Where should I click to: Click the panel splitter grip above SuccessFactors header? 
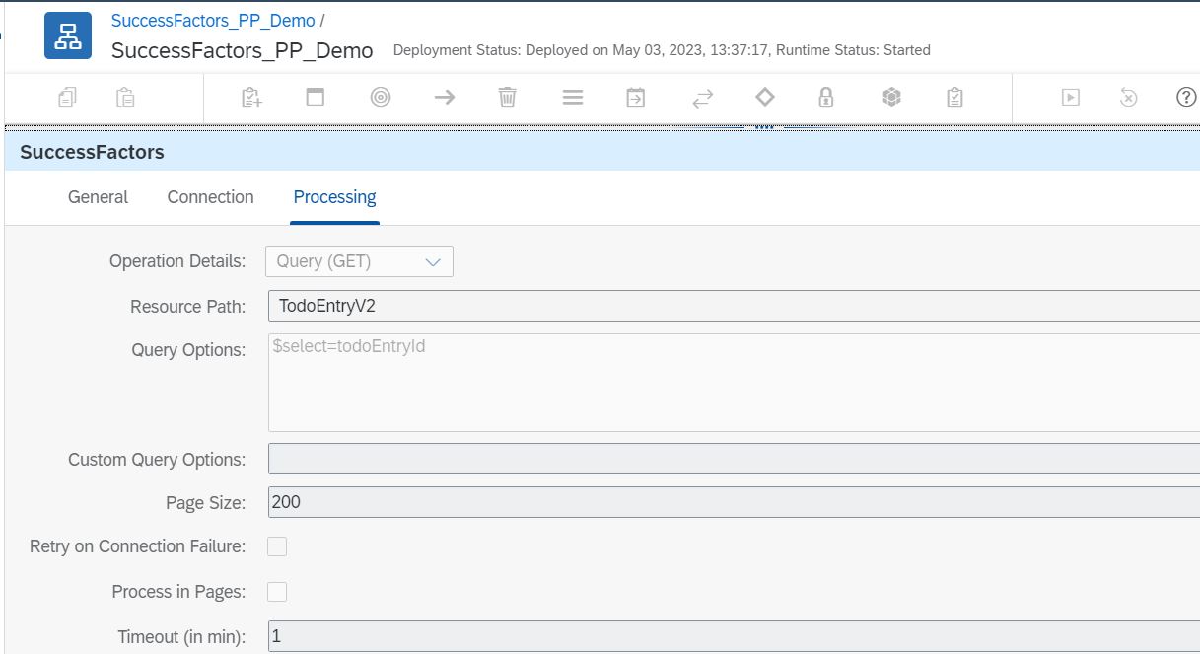(x=762, y=127)
